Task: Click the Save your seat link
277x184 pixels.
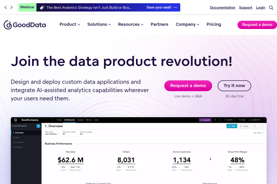Action: (x=161, y=7)
